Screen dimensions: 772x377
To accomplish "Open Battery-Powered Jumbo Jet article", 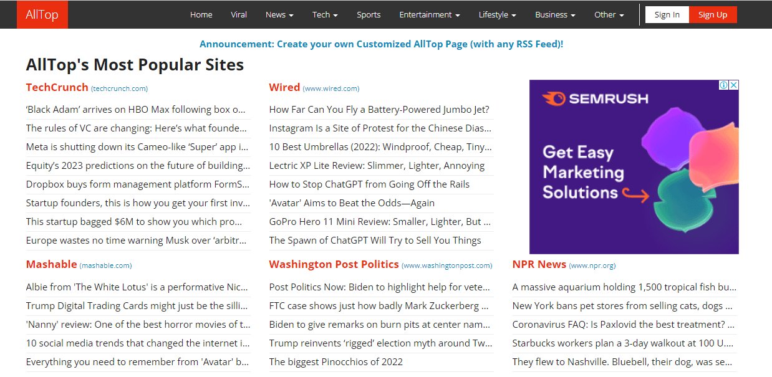I will [x=379, y=110].
